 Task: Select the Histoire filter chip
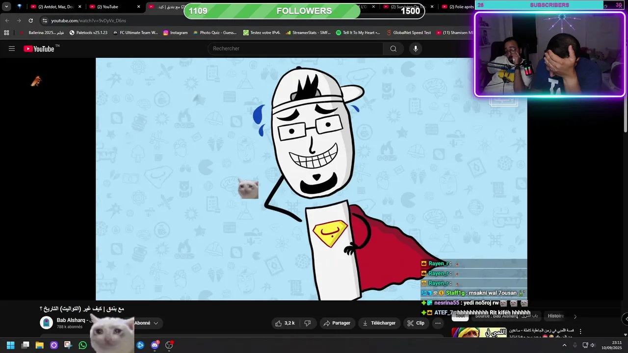point(556,316)
